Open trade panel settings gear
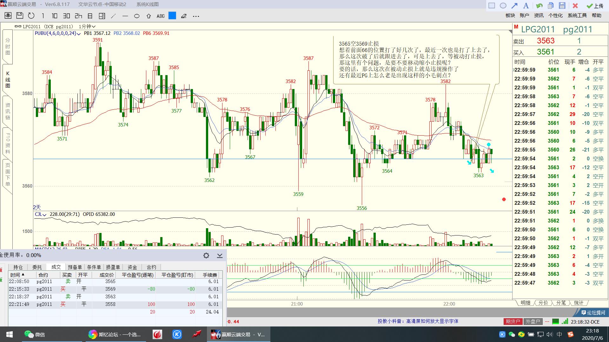This screenshot has width=609, height=342. 206,255
